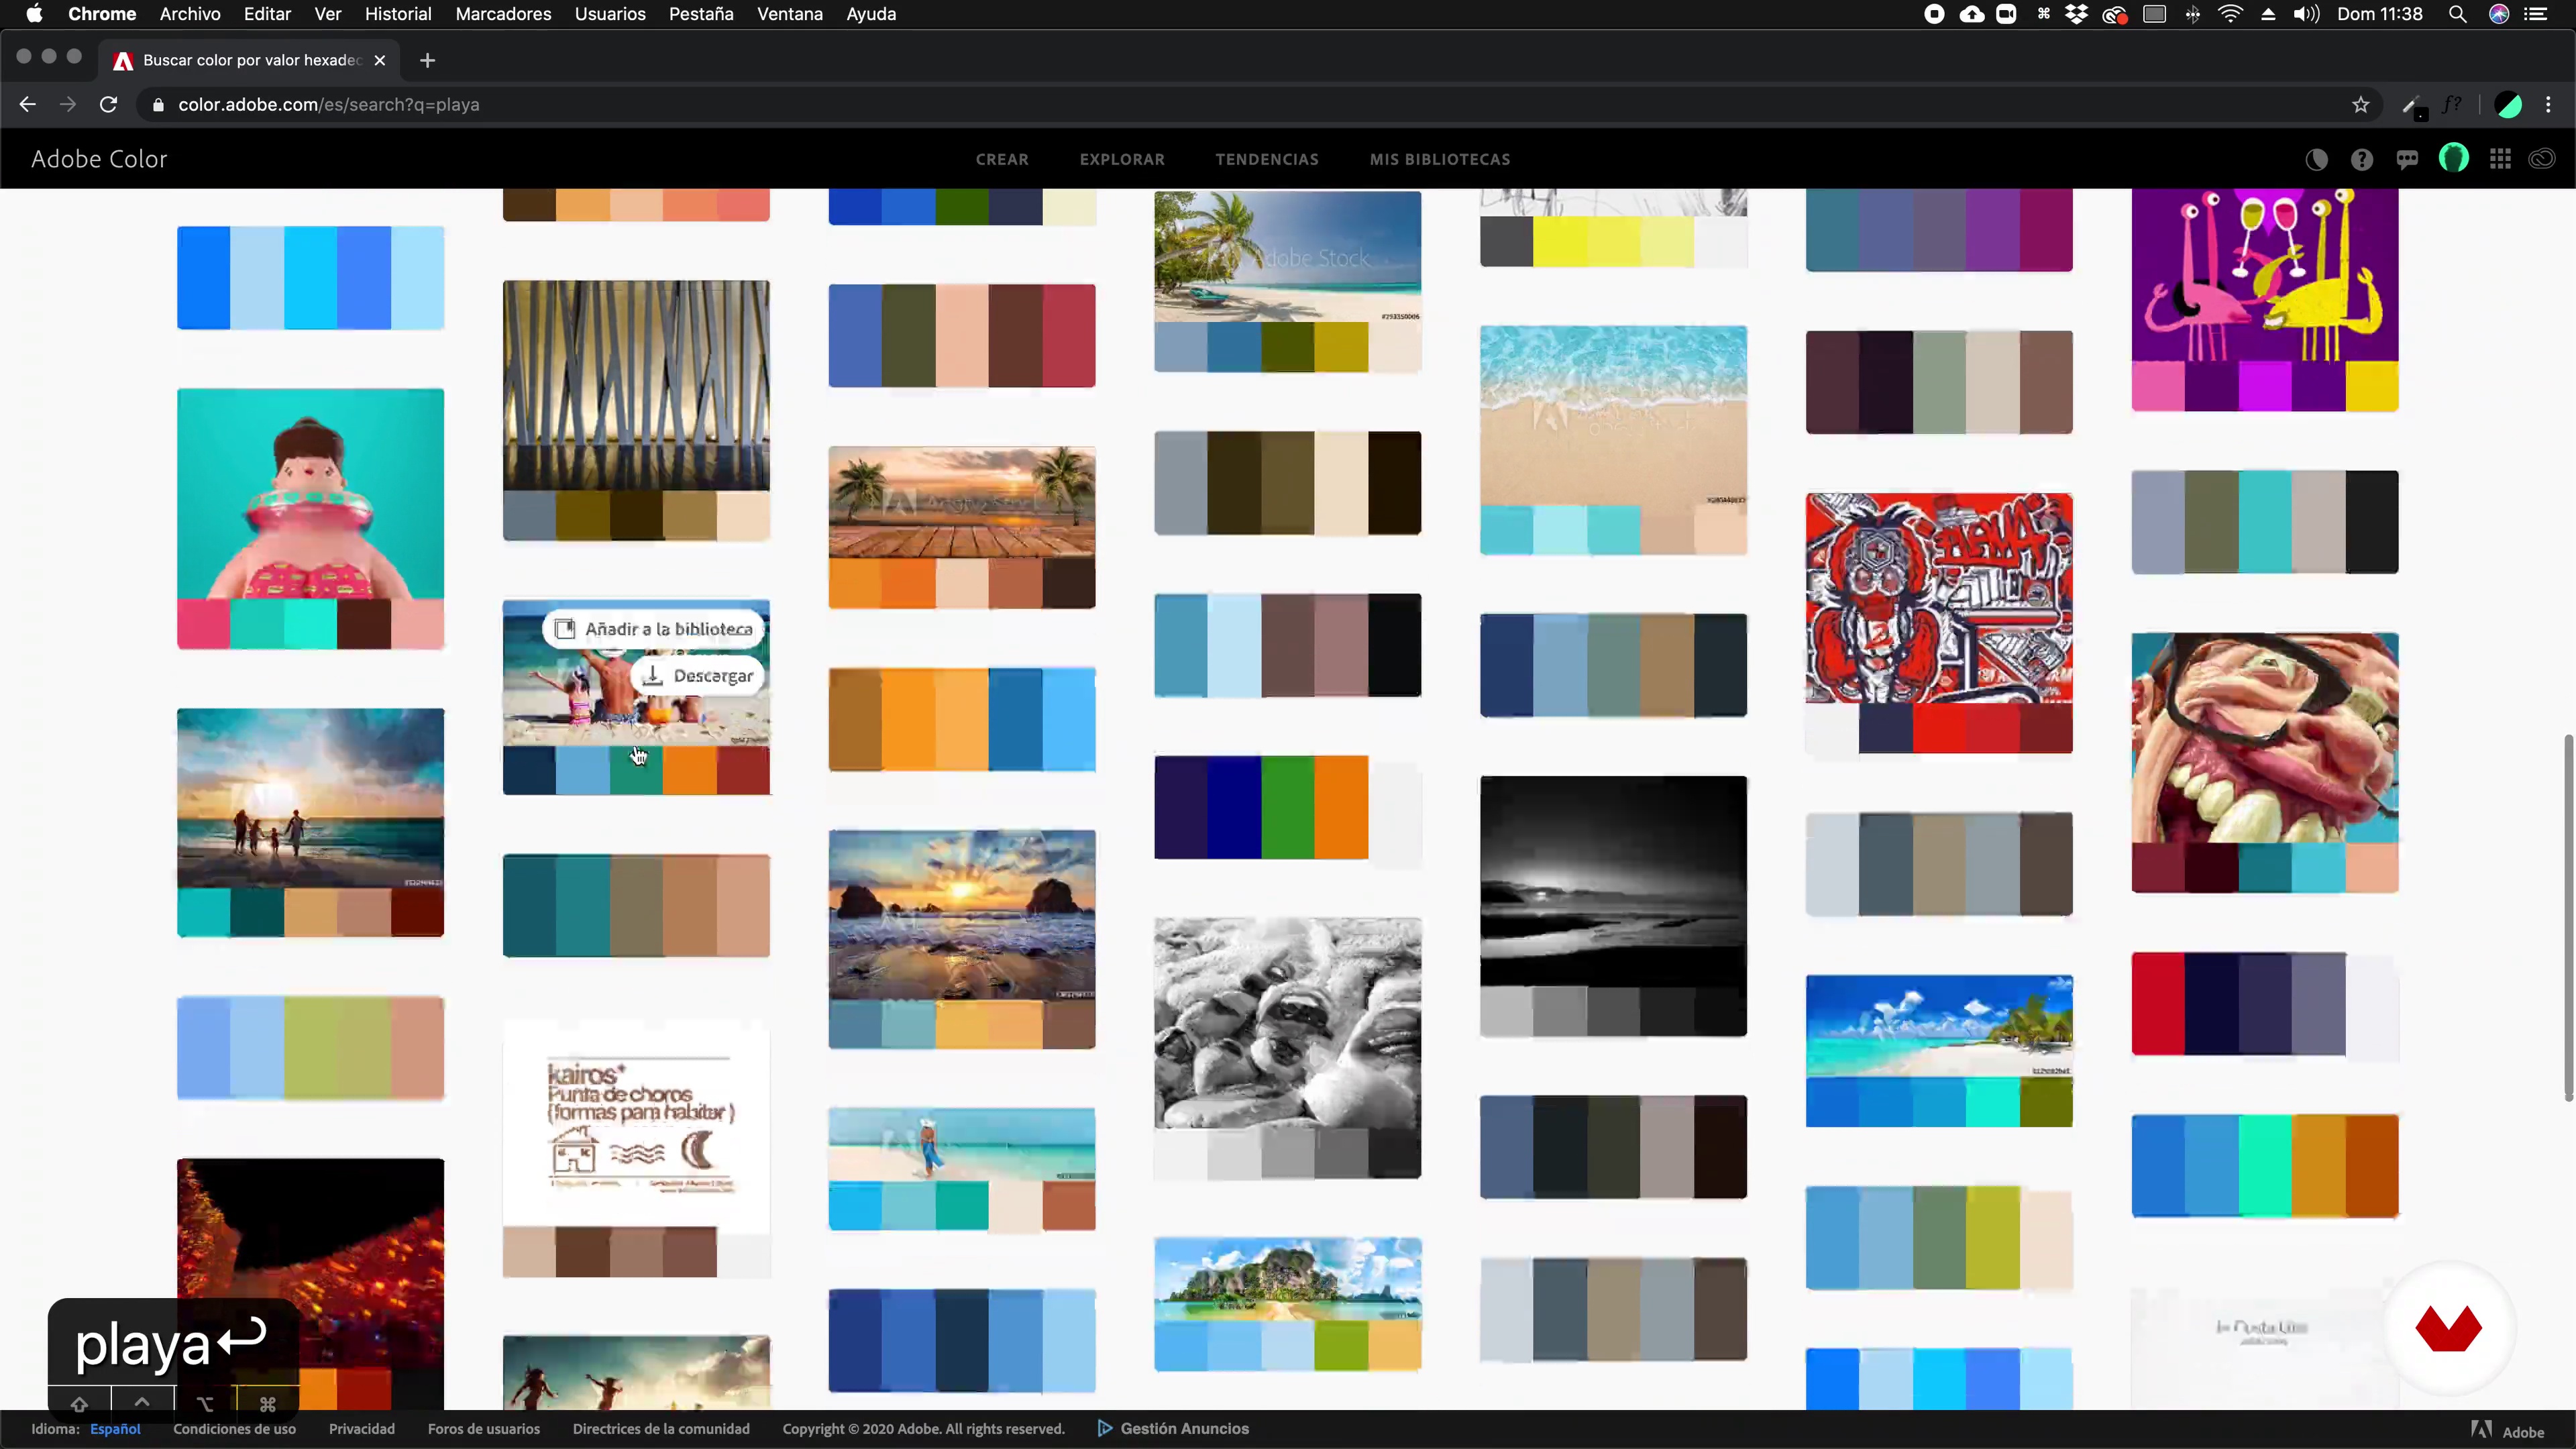
Task: Open the swimmer doll theme thumbnail
Action: pos(310,494)
